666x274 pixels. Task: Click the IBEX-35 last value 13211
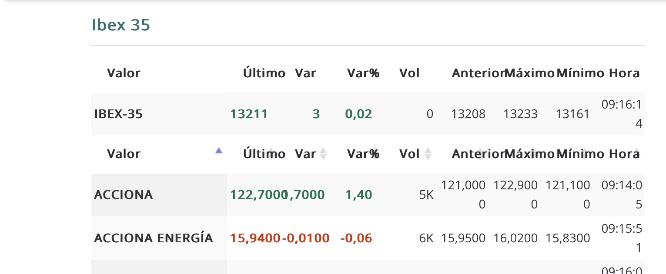click(x=249, y=114)
